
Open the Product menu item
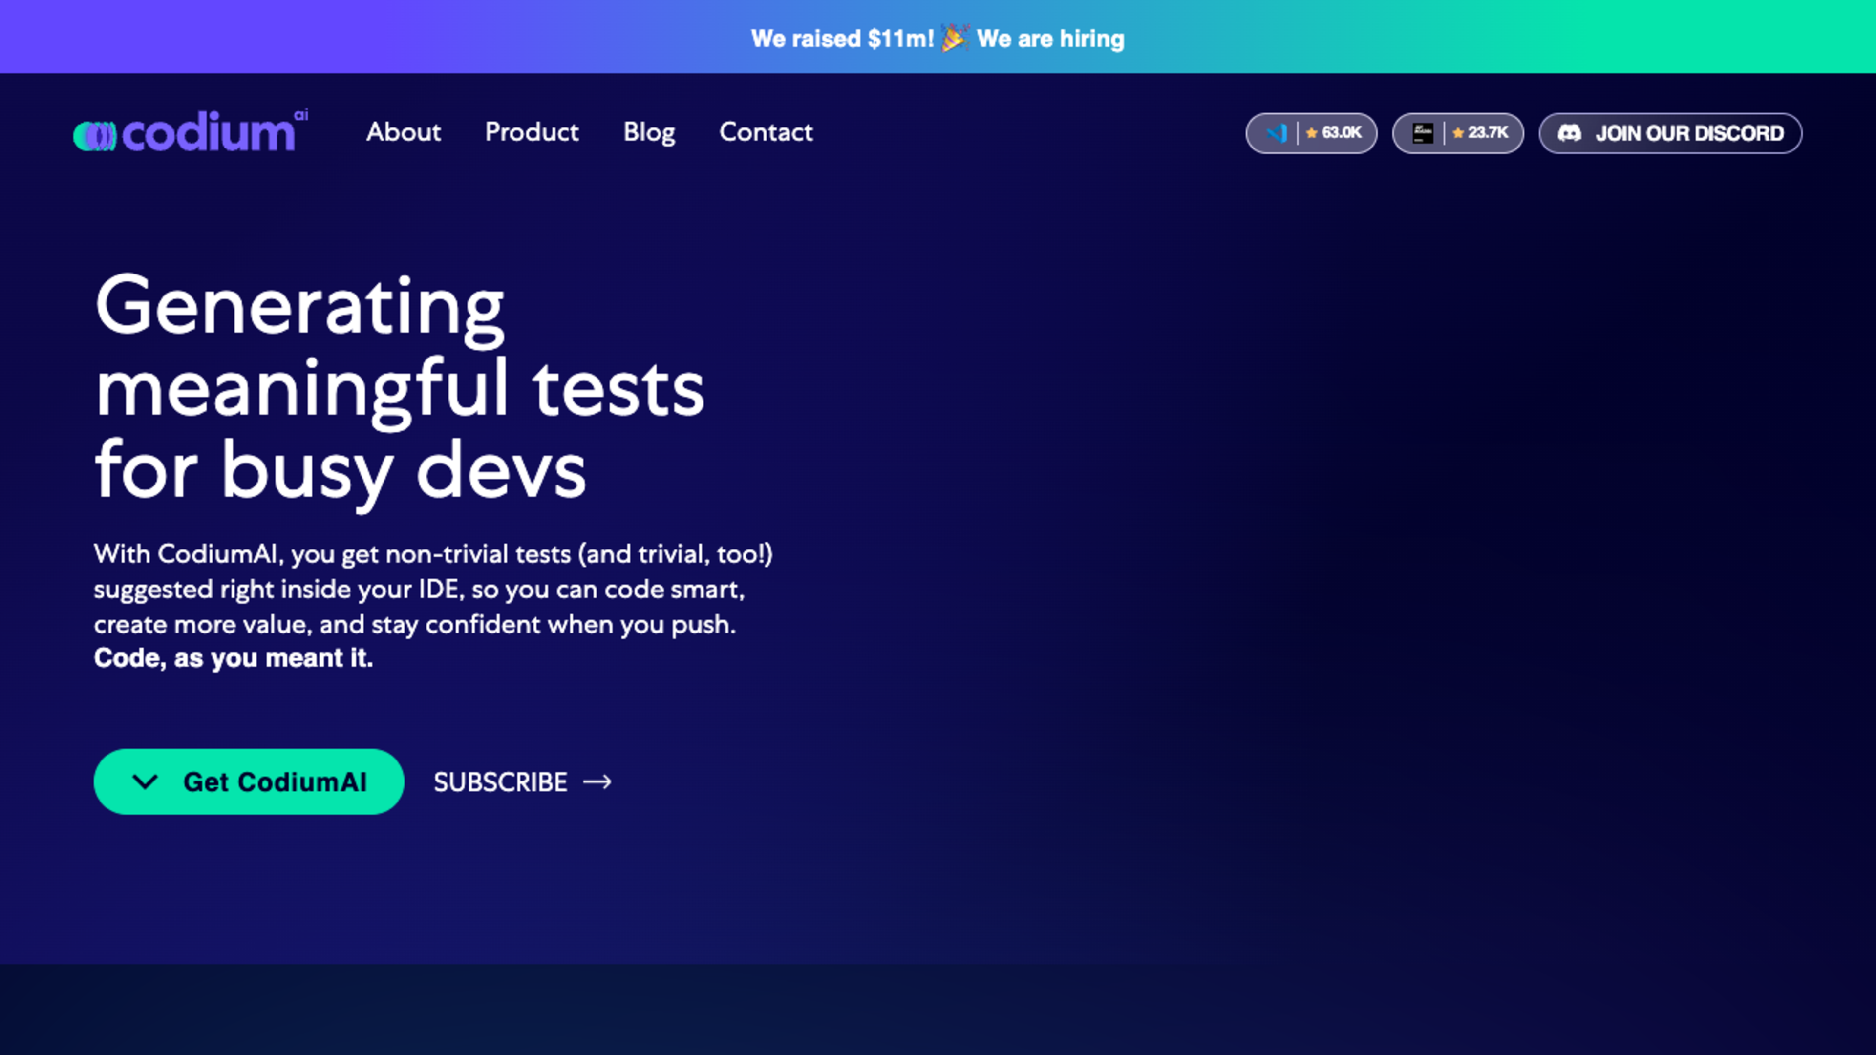click(x=532, y=132)
